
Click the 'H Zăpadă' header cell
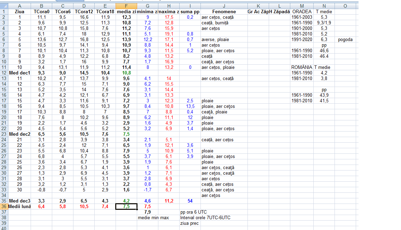(279, 11)
